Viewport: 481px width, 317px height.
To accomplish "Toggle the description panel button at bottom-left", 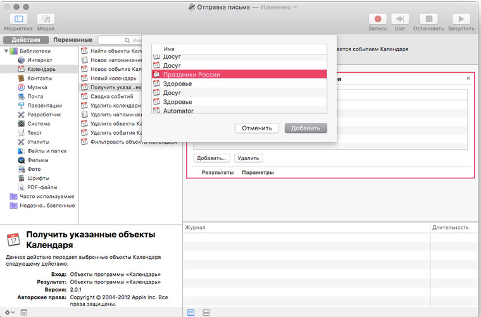I will [x=24, y=312].
